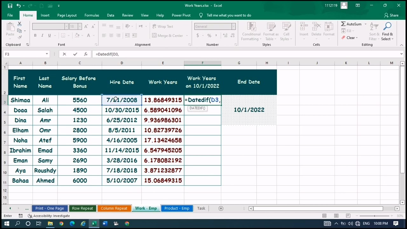This screenshot has width=407, height=229.
Task: Open Customize Quick Access Toolbar dropdown
Action: coord(59,6)
